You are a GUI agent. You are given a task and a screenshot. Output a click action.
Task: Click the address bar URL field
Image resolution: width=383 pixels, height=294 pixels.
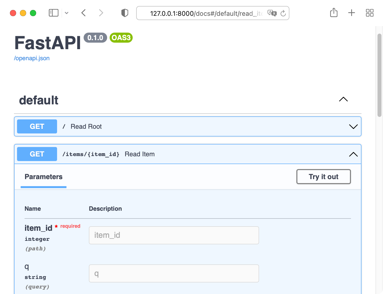pos(205,13)
